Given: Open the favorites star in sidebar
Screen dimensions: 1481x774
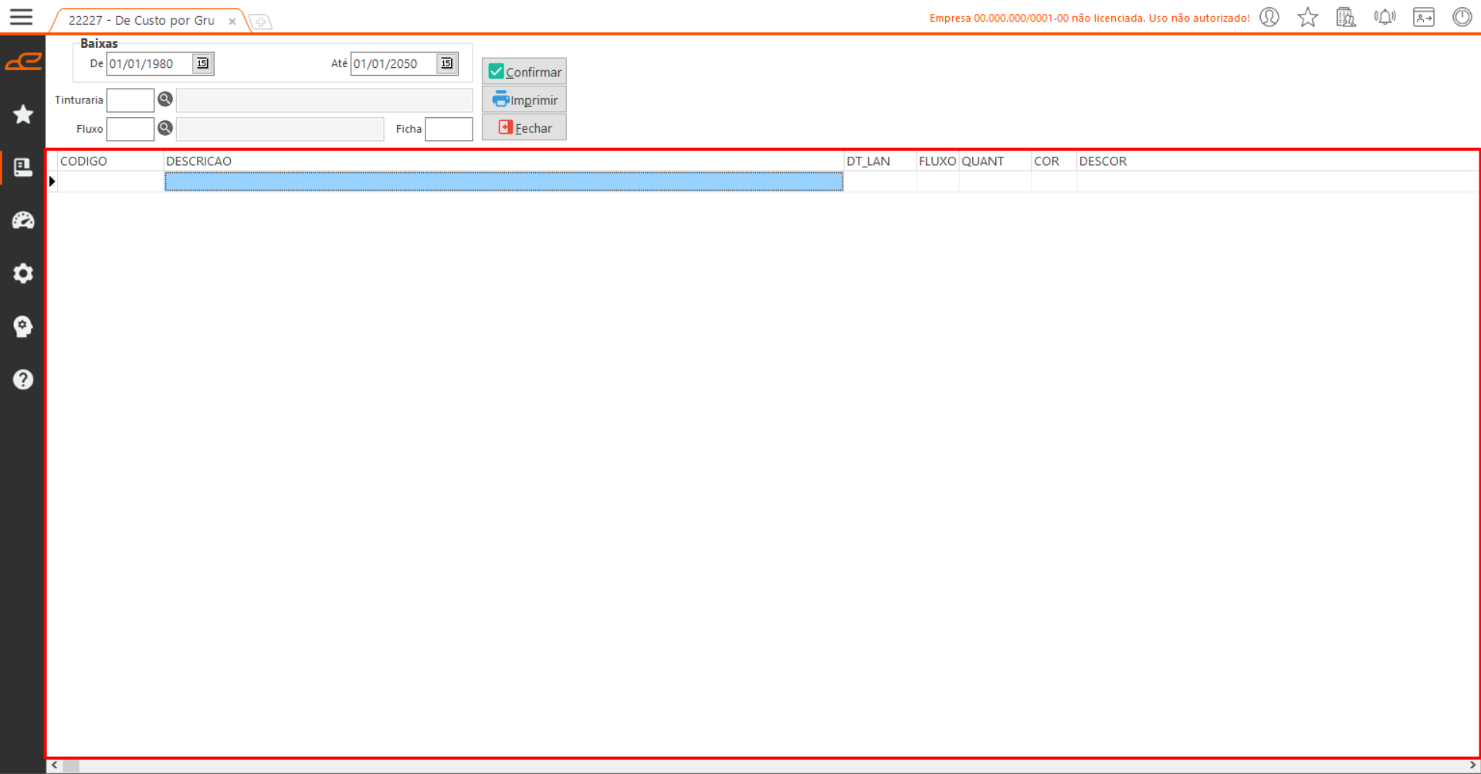Looking at the screenshot, I should [x=23, y=114].
